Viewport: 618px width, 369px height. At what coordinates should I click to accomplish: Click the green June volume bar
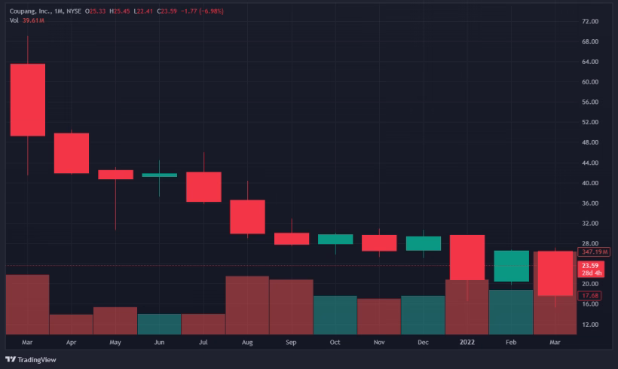pyautogui.click(x=159, y=324)
